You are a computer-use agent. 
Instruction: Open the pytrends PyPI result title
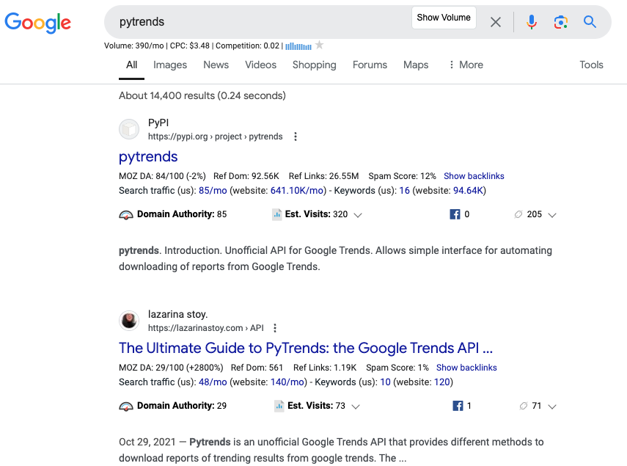(x=148, y=157)
